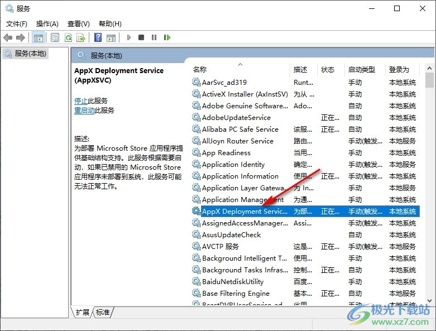436x331 pixels.
Task: Click the Stop service square icon
Action: (141, 37)
